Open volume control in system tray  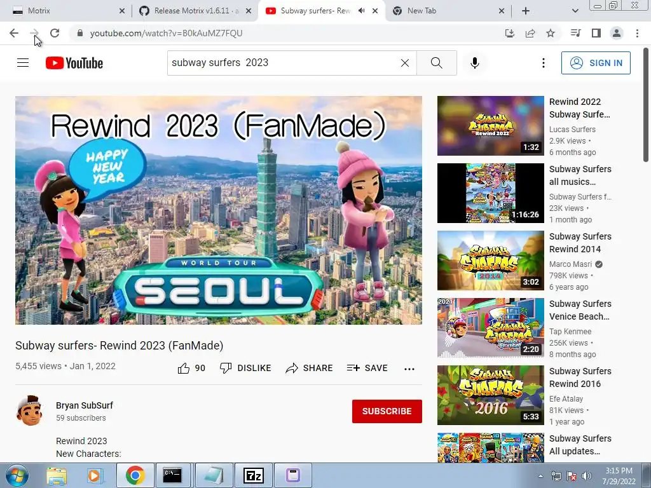[x=587, y=476]
